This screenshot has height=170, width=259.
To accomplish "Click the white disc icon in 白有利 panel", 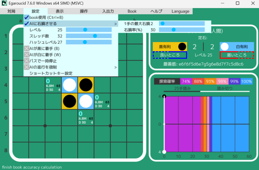I will click(224, 46).
